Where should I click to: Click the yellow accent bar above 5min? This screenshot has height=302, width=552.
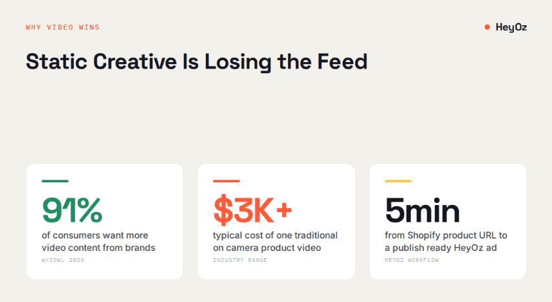pyautogui.click(x=398, y=181)
